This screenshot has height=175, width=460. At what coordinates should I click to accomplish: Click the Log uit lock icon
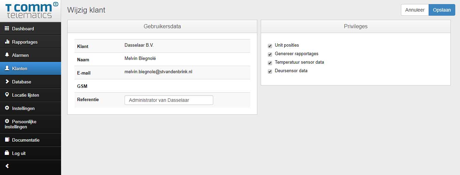point(7,153)
